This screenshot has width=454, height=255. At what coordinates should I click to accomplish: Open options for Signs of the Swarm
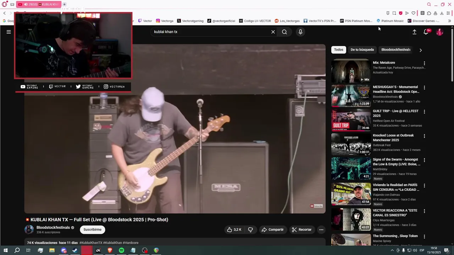(x=424, y=160)
